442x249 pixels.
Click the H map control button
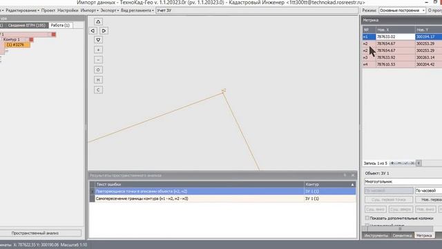tap(98, 80)
